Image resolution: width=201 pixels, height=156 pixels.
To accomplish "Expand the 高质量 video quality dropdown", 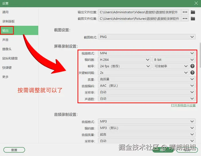I will click(x=147, y=79).
